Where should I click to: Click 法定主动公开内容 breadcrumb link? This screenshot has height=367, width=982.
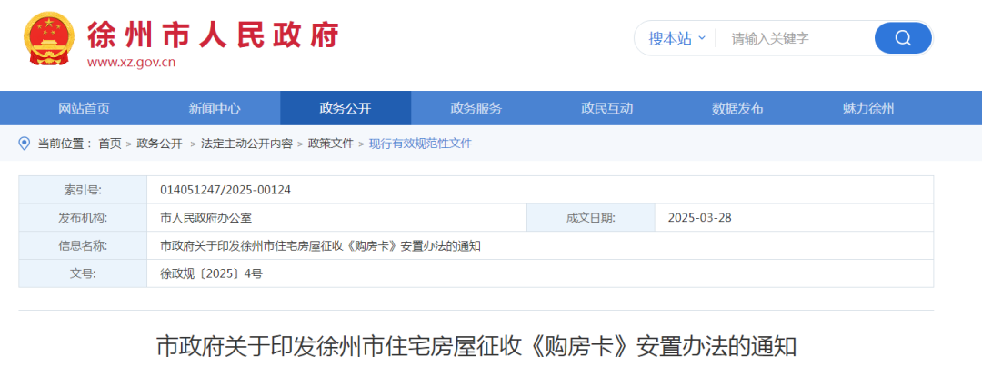pyautogui.click(x=246, y=144)
